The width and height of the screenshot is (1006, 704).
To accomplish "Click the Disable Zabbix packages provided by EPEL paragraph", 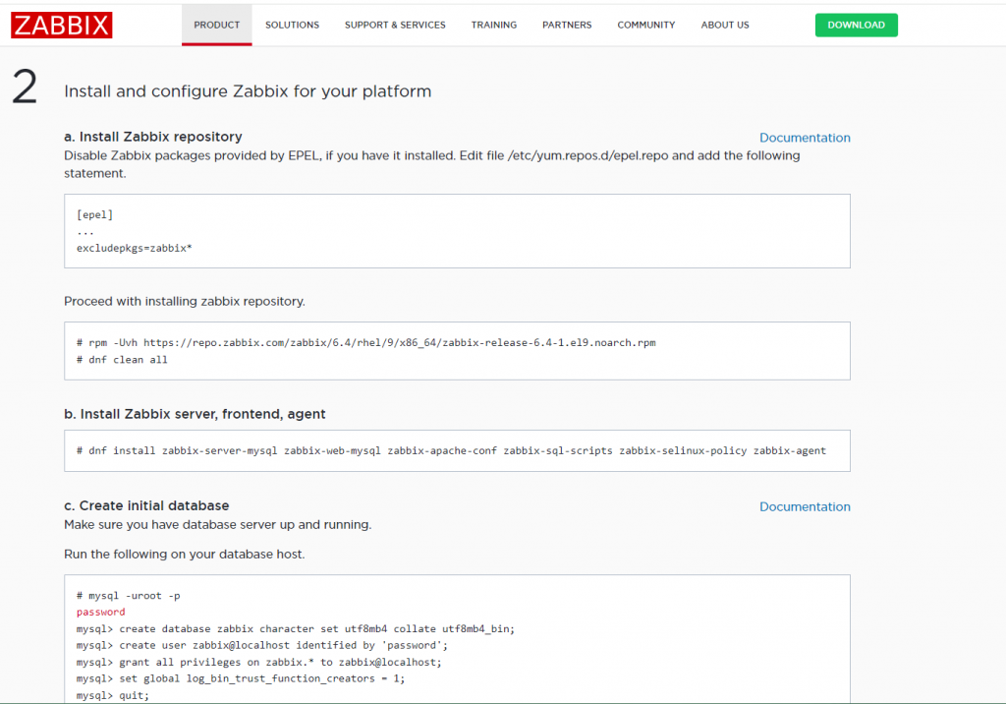I will pos(432,164).
